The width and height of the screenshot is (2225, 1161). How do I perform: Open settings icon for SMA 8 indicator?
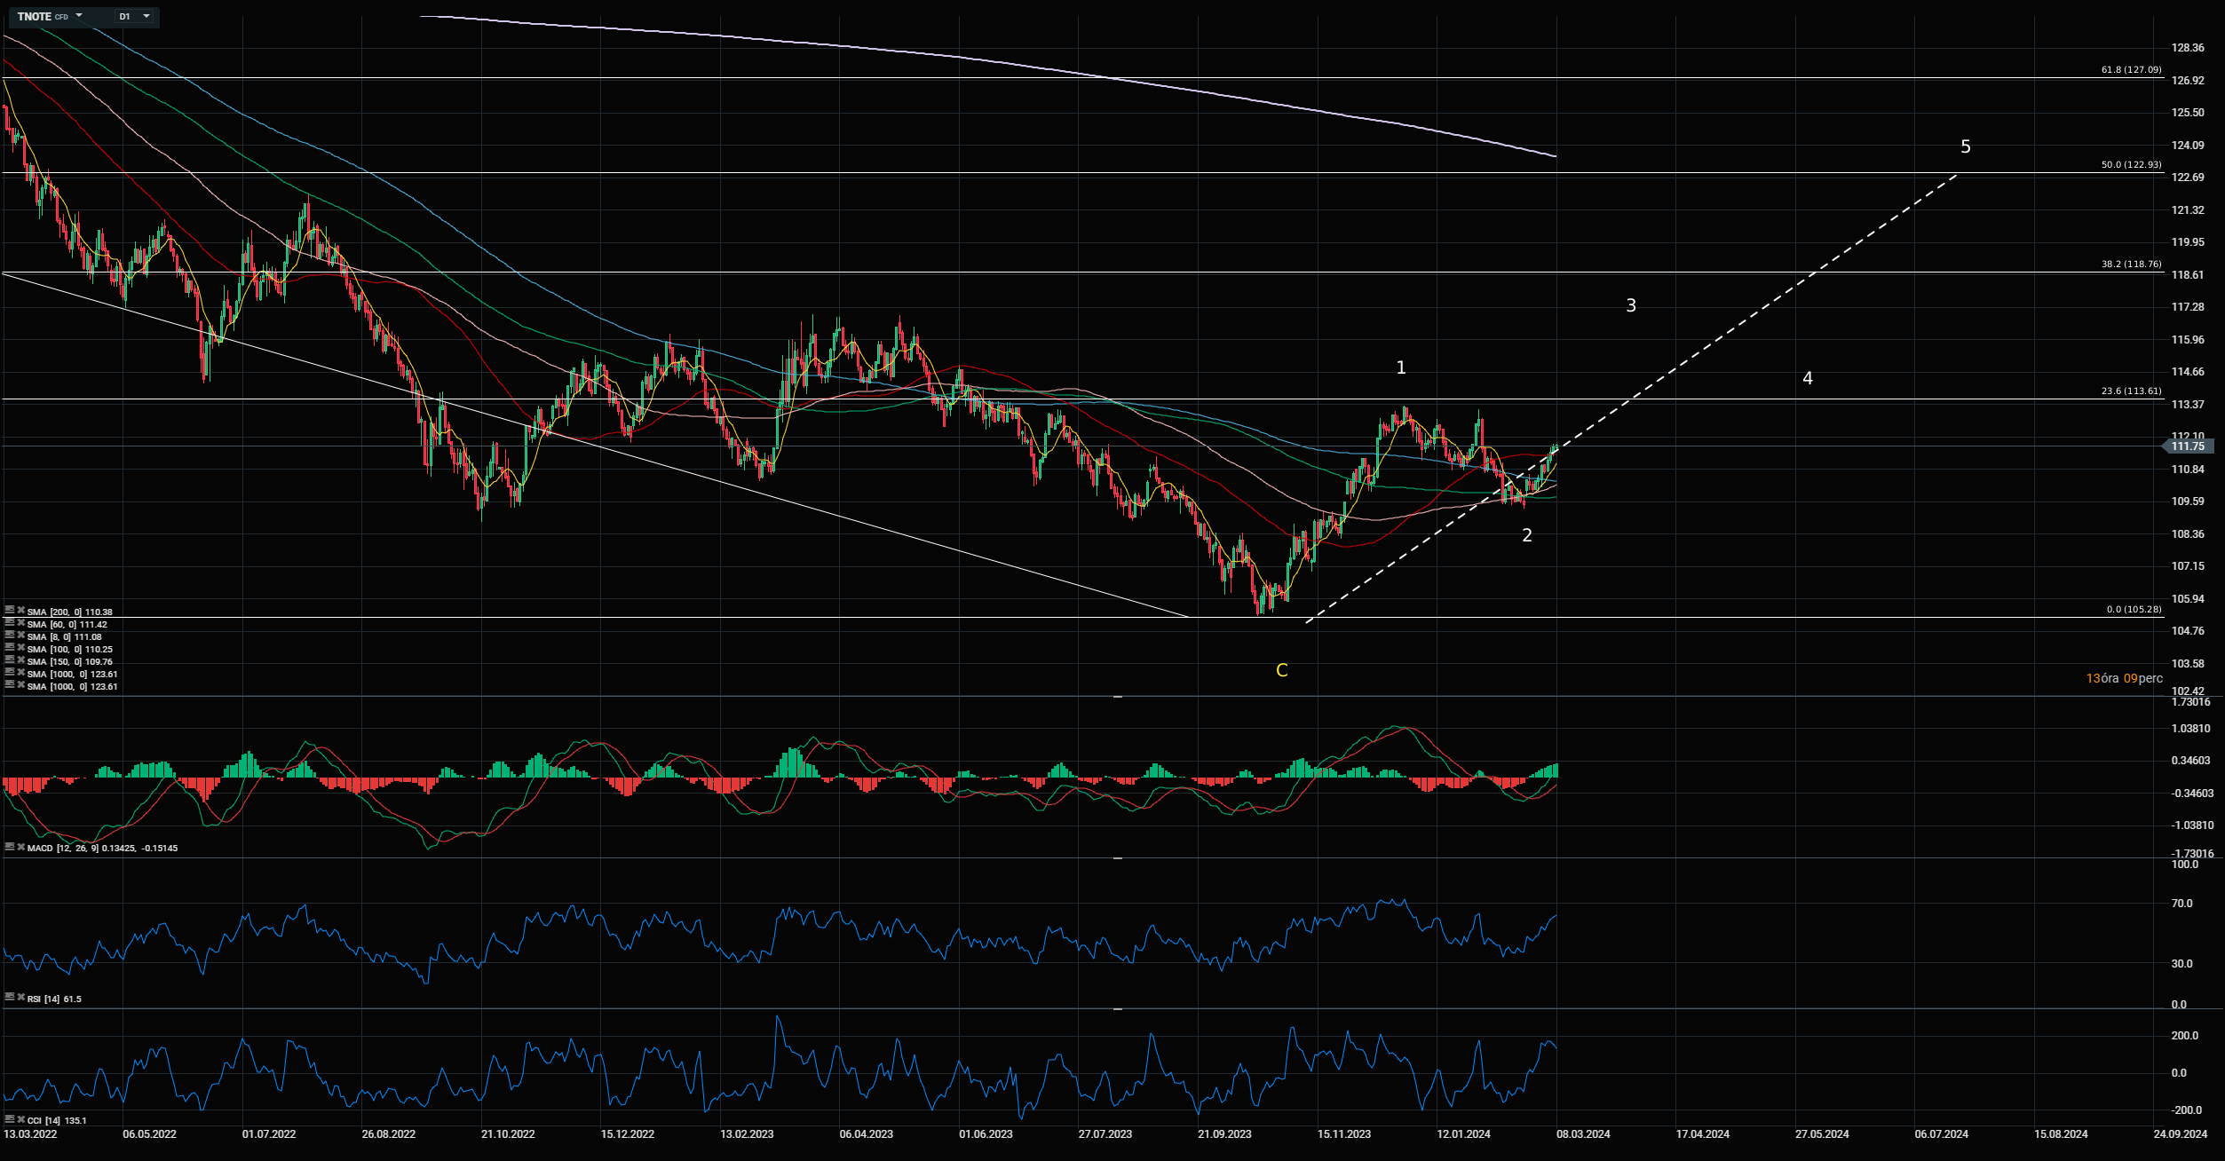click(x=10, y=636)
